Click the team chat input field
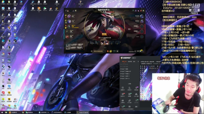The image size is (204, 114). (75, 51)
